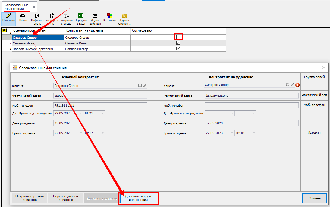Open День рождения dropdown showing 02.05.2023
The image size is (330, 207).
tap(296, 123)
